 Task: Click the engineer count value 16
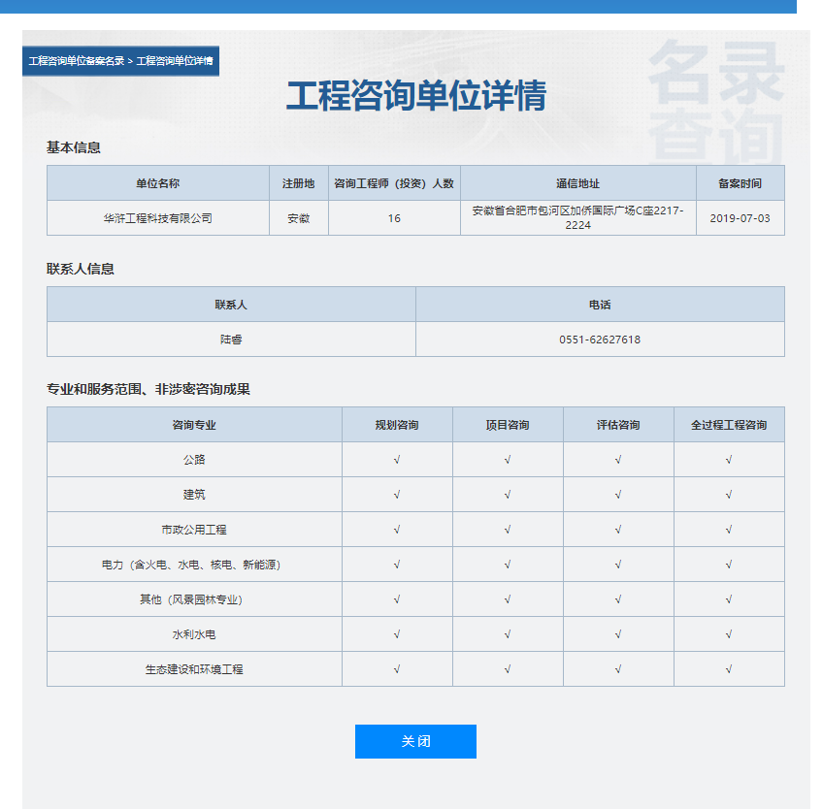pyautogui.click(x=394, y=218)
